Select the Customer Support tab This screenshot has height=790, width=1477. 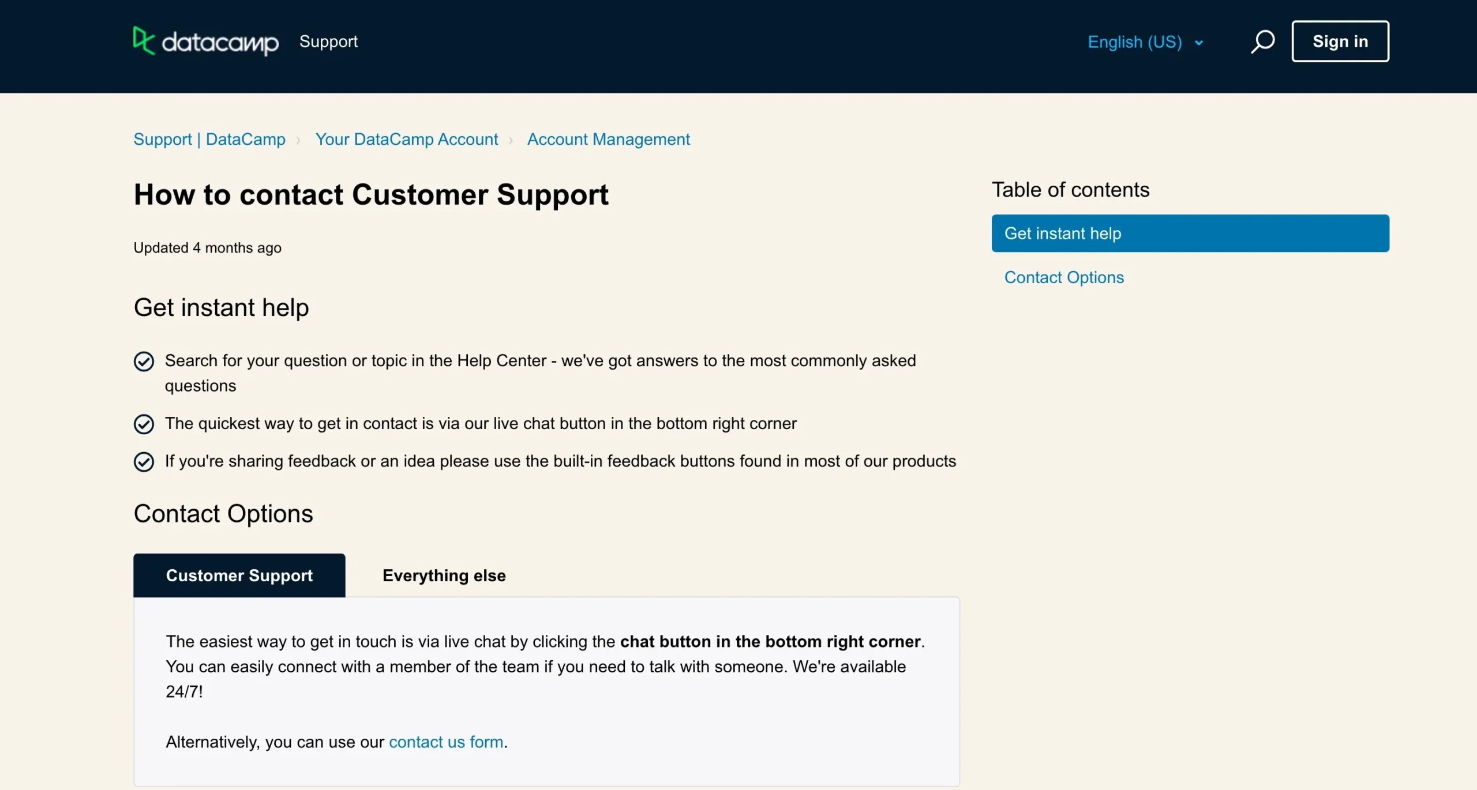point(239,575)
